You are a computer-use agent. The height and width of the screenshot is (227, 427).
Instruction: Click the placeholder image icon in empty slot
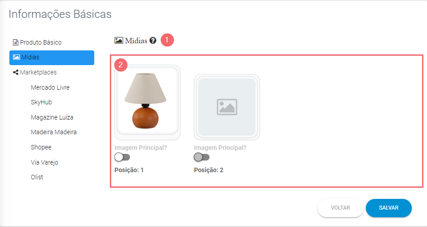(x=227, y=107)
